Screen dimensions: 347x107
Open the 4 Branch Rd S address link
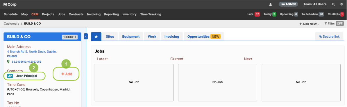pyautogui.click(x=32, y=54)
